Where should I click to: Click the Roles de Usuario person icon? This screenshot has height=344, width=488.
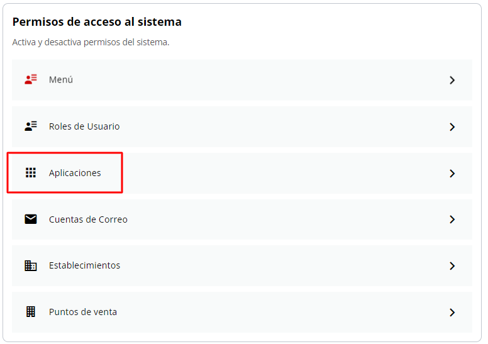(x=31, y=126)
